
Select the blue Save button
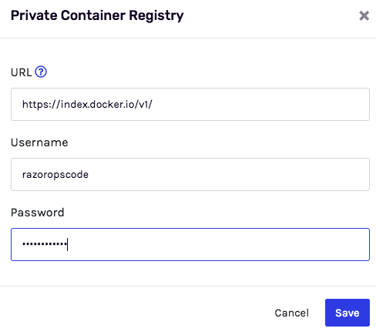[x=347, y=313]
